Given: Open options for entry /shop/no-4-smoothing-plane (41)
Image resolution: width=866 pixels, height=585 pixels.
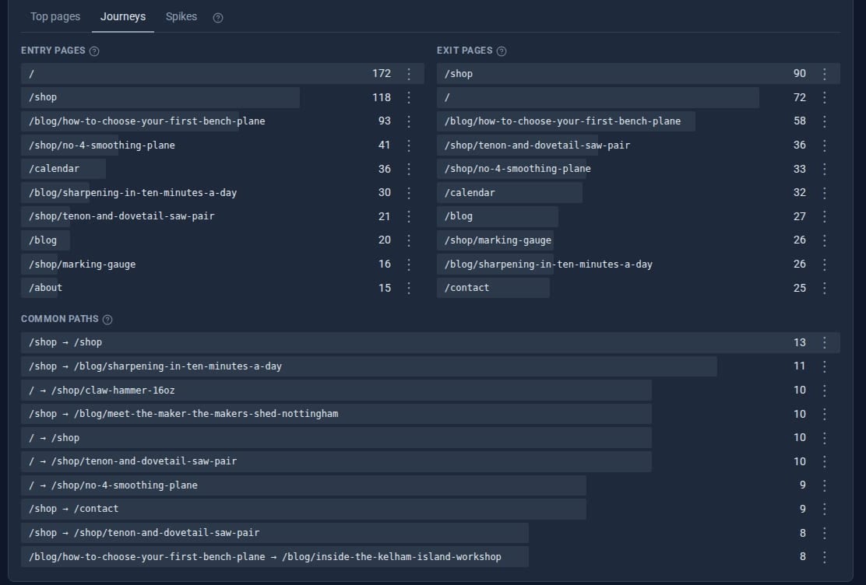Looking at the screenshot, I should pyautogui.click(x=409, y=145).
